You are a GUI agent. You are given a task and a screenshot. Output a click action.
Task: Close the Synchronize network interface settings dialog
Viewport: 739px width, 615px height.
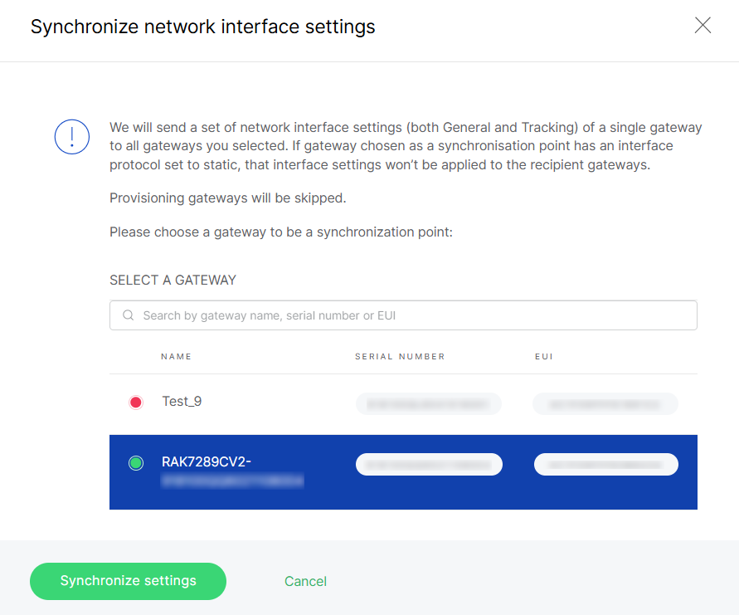point(703,26)
